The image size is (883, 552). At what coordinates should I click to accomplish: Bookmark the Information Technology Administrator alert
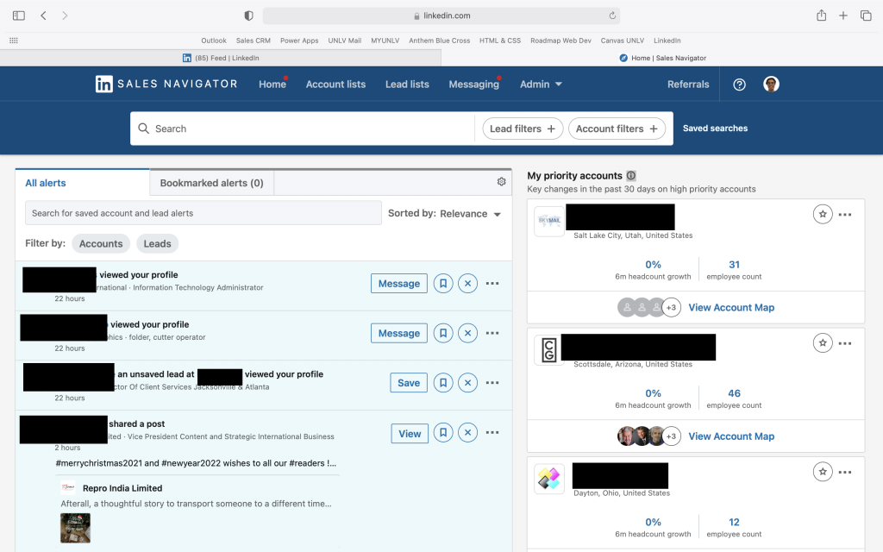443,283
